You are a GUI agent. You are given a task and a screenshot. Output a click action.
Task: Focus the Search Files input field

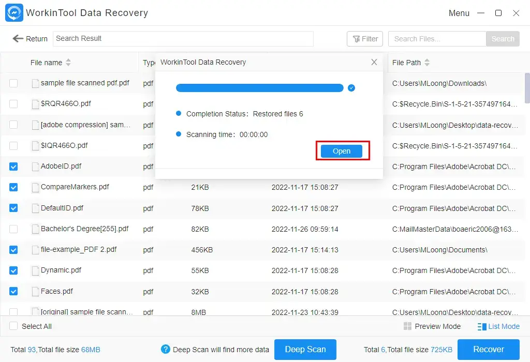437,39
